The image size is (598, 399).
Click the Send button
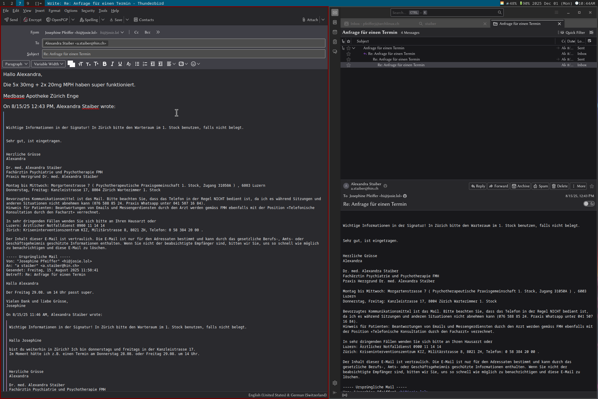pos(11,20)
